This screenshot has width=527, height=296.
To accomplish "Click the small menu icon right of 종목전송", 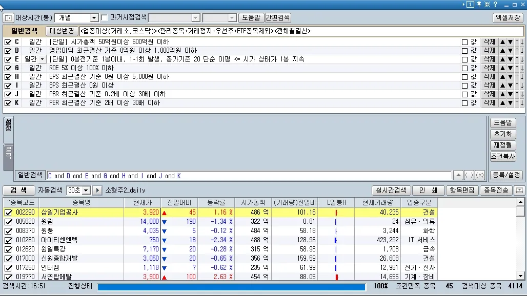I will click(519, 190).
